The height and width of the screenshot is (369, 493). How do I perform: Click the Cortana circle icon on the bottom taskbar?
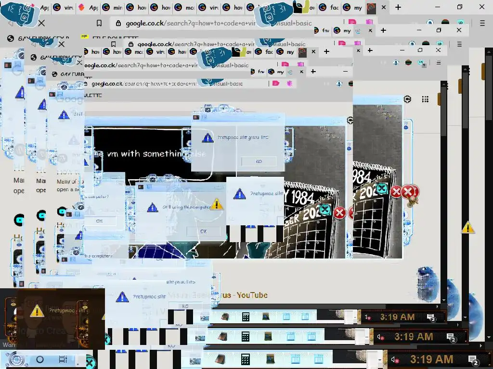[x=40, y=359]
